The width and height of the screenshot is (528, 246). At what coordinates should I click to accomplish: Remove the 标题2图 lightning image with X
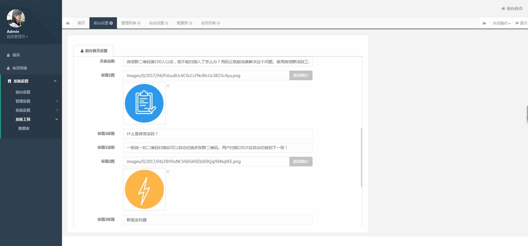(168, 172)
